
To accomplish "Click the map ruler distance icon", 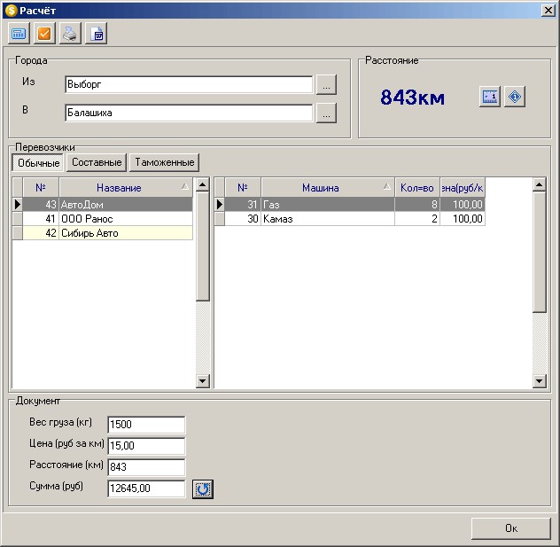I will point(489,97).
